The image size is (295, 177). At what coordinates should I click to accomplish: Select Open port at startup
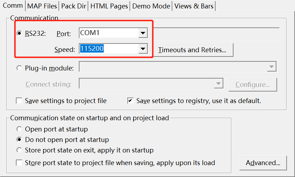pyautogui.click(x=19, y=129)
